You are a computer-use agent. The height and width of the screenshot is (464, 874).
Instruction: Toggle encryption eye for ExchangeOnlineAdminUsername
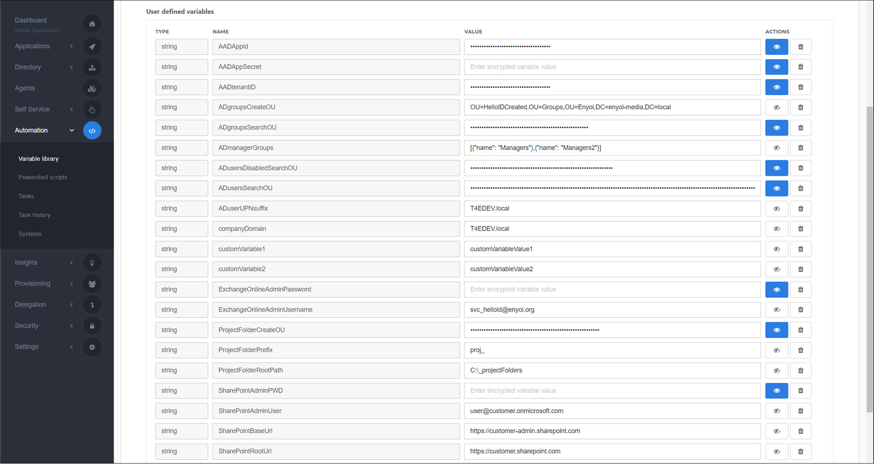click(777, 310)
